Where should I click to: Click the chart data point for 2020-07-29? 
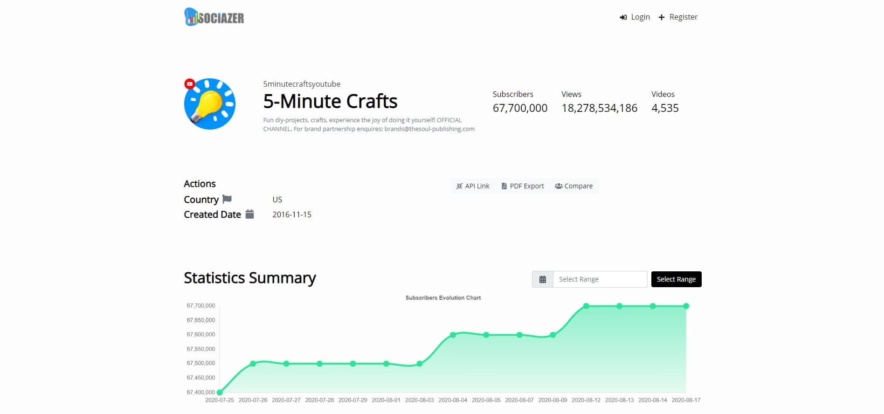pos(353,364)
